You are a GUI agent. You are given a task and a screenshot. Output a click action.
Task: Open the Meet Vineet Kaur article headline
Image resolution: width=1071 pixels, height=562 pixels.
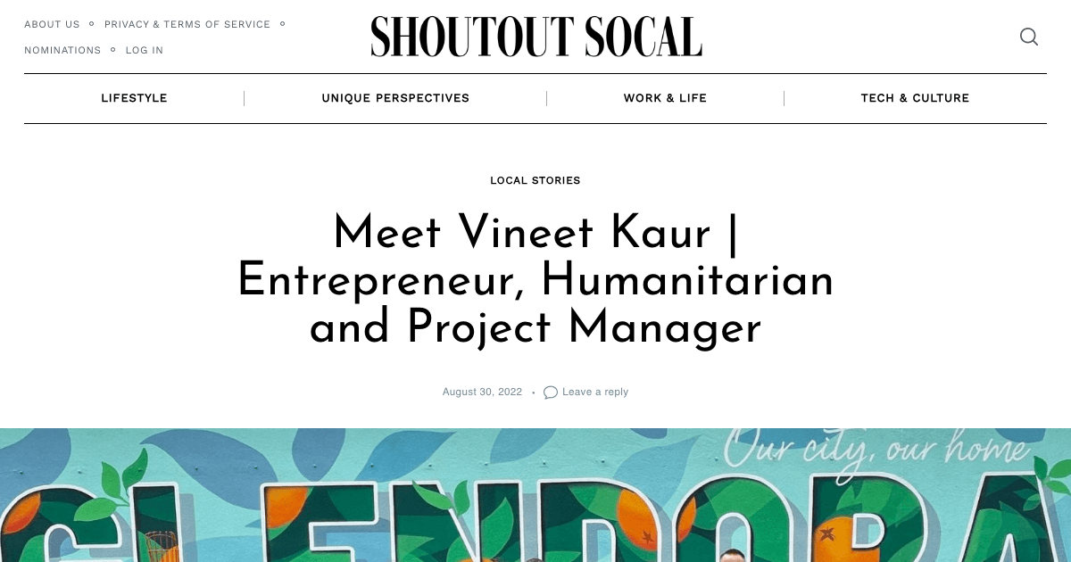[x=535, y=280]
